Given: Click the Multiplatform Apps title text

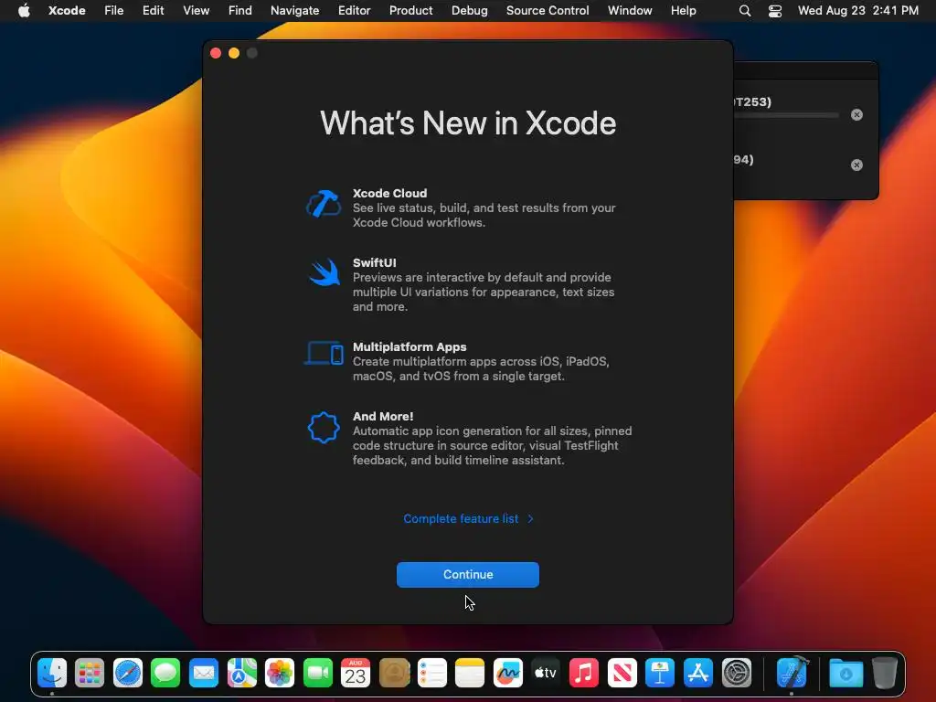Looking at the screenshot, I should [409, 346].
